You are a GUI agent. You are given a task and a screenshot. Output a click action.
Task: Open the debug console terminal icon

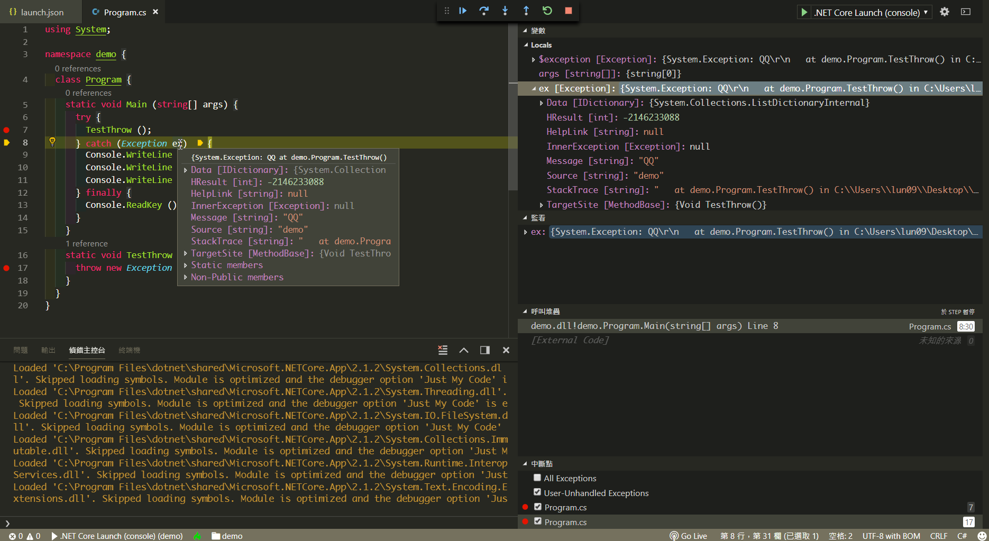(x=966, y=12)
